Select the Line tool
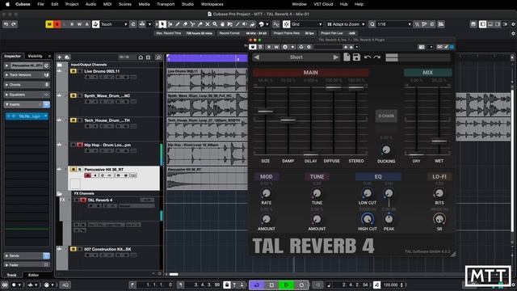The image size is (517, 291). click(x=237, y=24)
